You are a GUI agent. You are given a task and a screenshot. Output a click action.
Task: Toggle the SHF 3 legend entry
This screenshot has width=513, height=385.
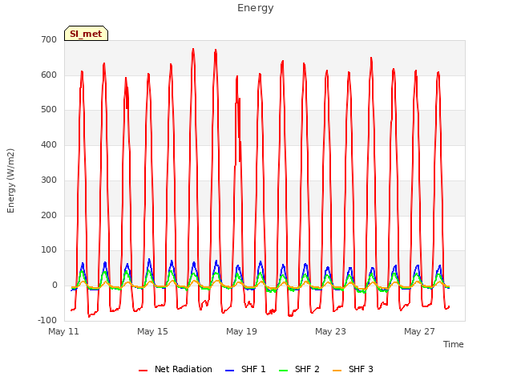pyautogui.click(x=353, y=369)
